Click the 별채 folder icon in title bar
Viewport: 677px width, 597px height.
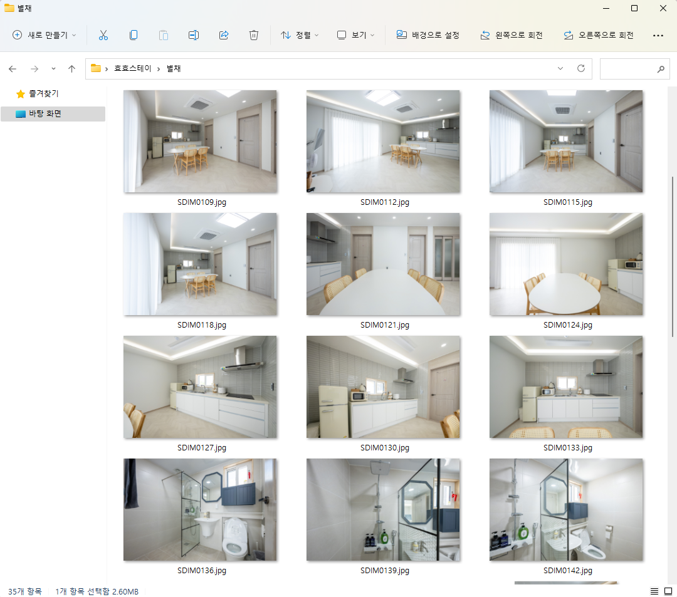tap(9, 8)
